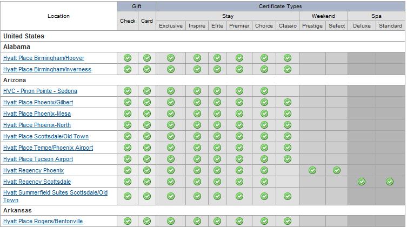Click Inspire checkmark for Summerfield Suites Scottsdale

(197, 196)
